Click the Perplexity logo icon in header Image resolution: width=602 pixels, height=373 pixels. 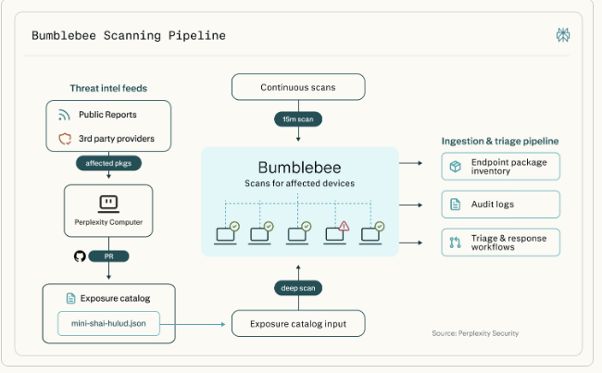click(x=563, y=35)
